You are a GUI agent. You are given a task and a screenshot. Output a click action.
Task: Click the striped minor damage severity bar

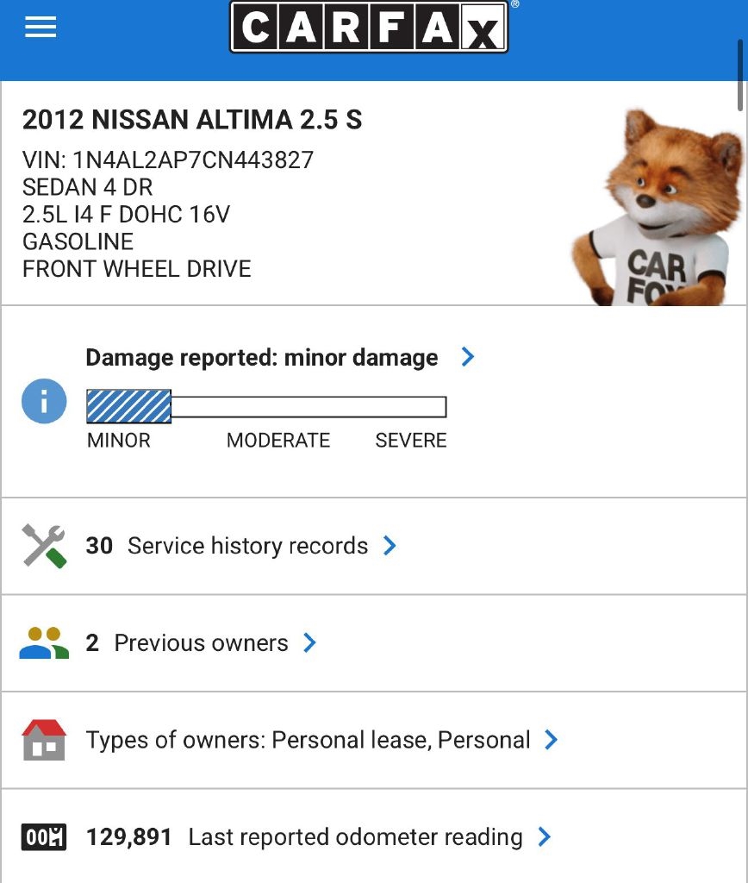tap(129, 406)
